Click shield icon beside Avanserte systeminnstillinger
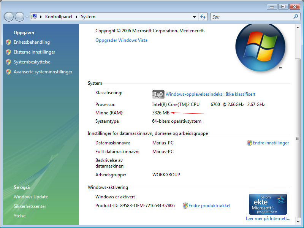Image resolution: width=304 pixels, height=228 pixels. pos(8,72)
